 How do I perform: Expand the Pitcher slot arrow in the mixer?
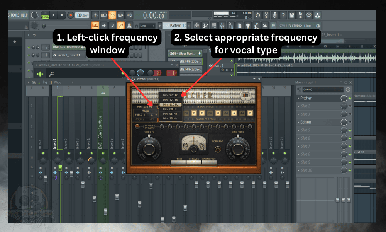[x=298, y=98]
